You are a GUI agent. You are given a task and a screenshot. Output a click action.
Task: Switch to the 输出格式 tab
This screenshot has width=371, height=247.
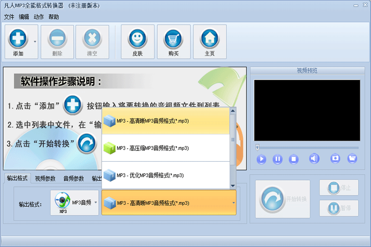click(x=17, y=178)
